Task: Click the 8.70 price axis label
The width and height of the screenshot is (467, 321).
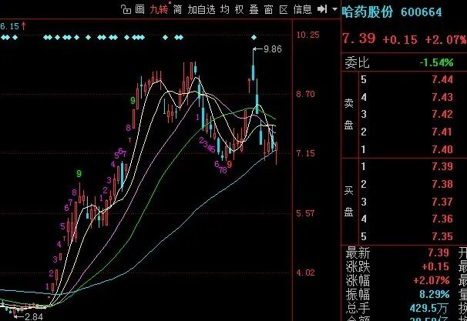Action: coord(305,94)
